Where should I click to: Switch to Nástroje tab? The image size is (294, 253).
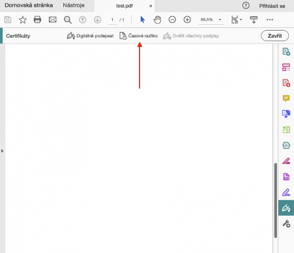pos(74,5)
